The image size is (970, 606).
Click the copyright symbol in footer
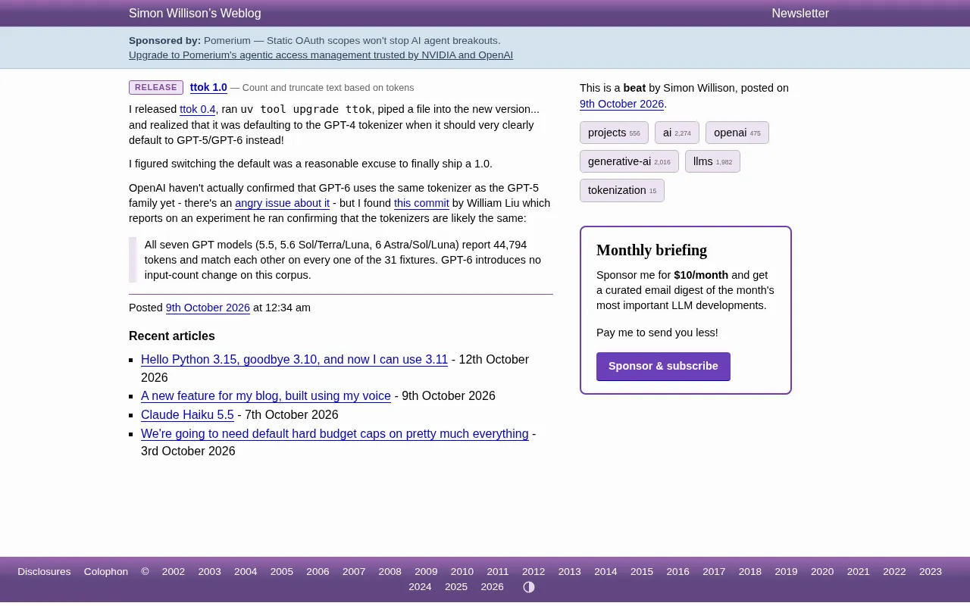tap(145, 572)
